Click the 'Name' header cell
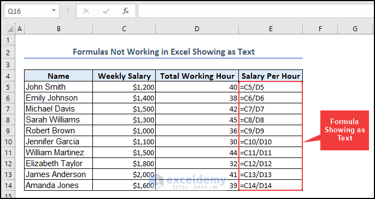This screenshot has width=375, height=199. (58, 76)
